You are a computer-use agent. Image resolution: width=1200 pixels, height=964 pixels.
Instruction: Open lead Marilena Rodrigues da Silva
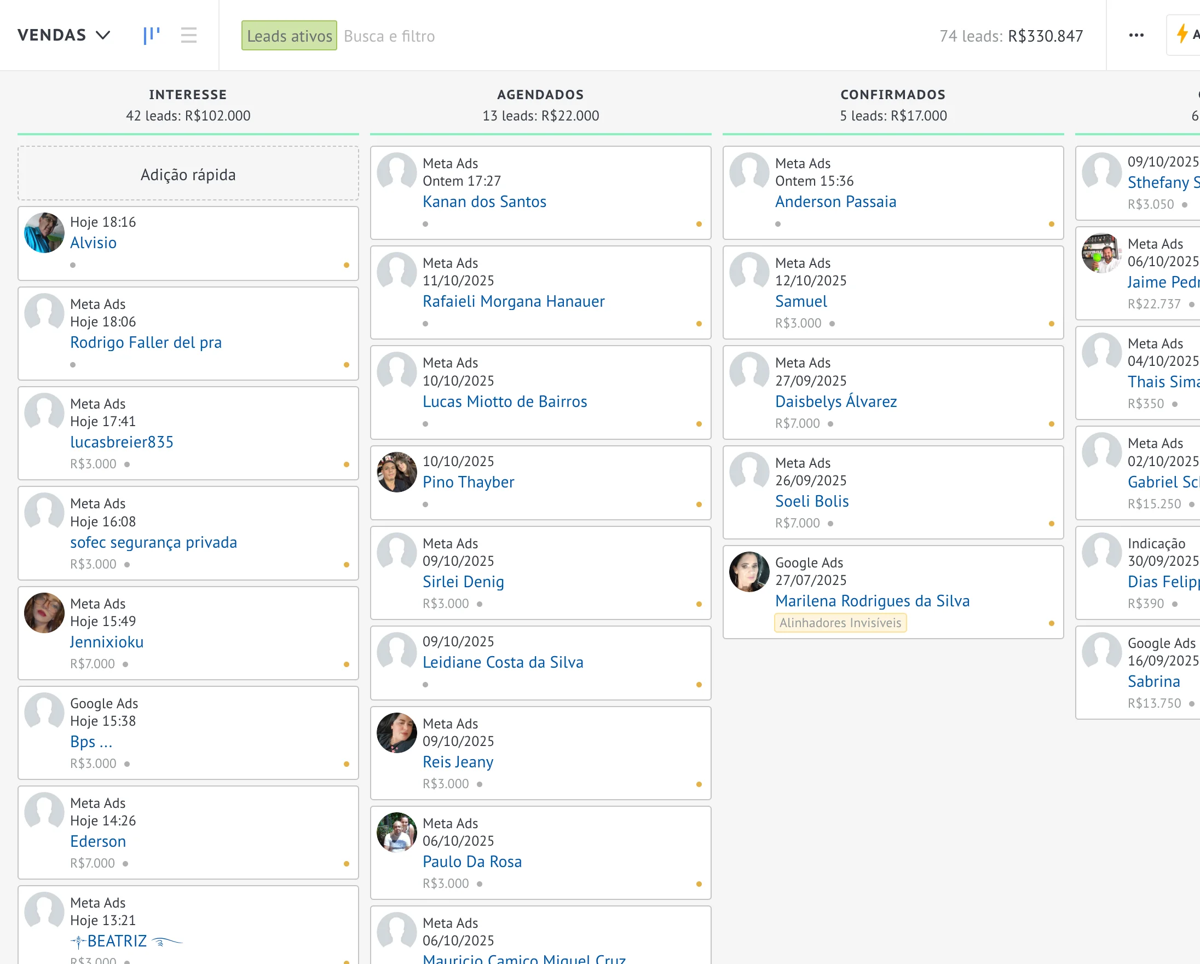(872, 600)
